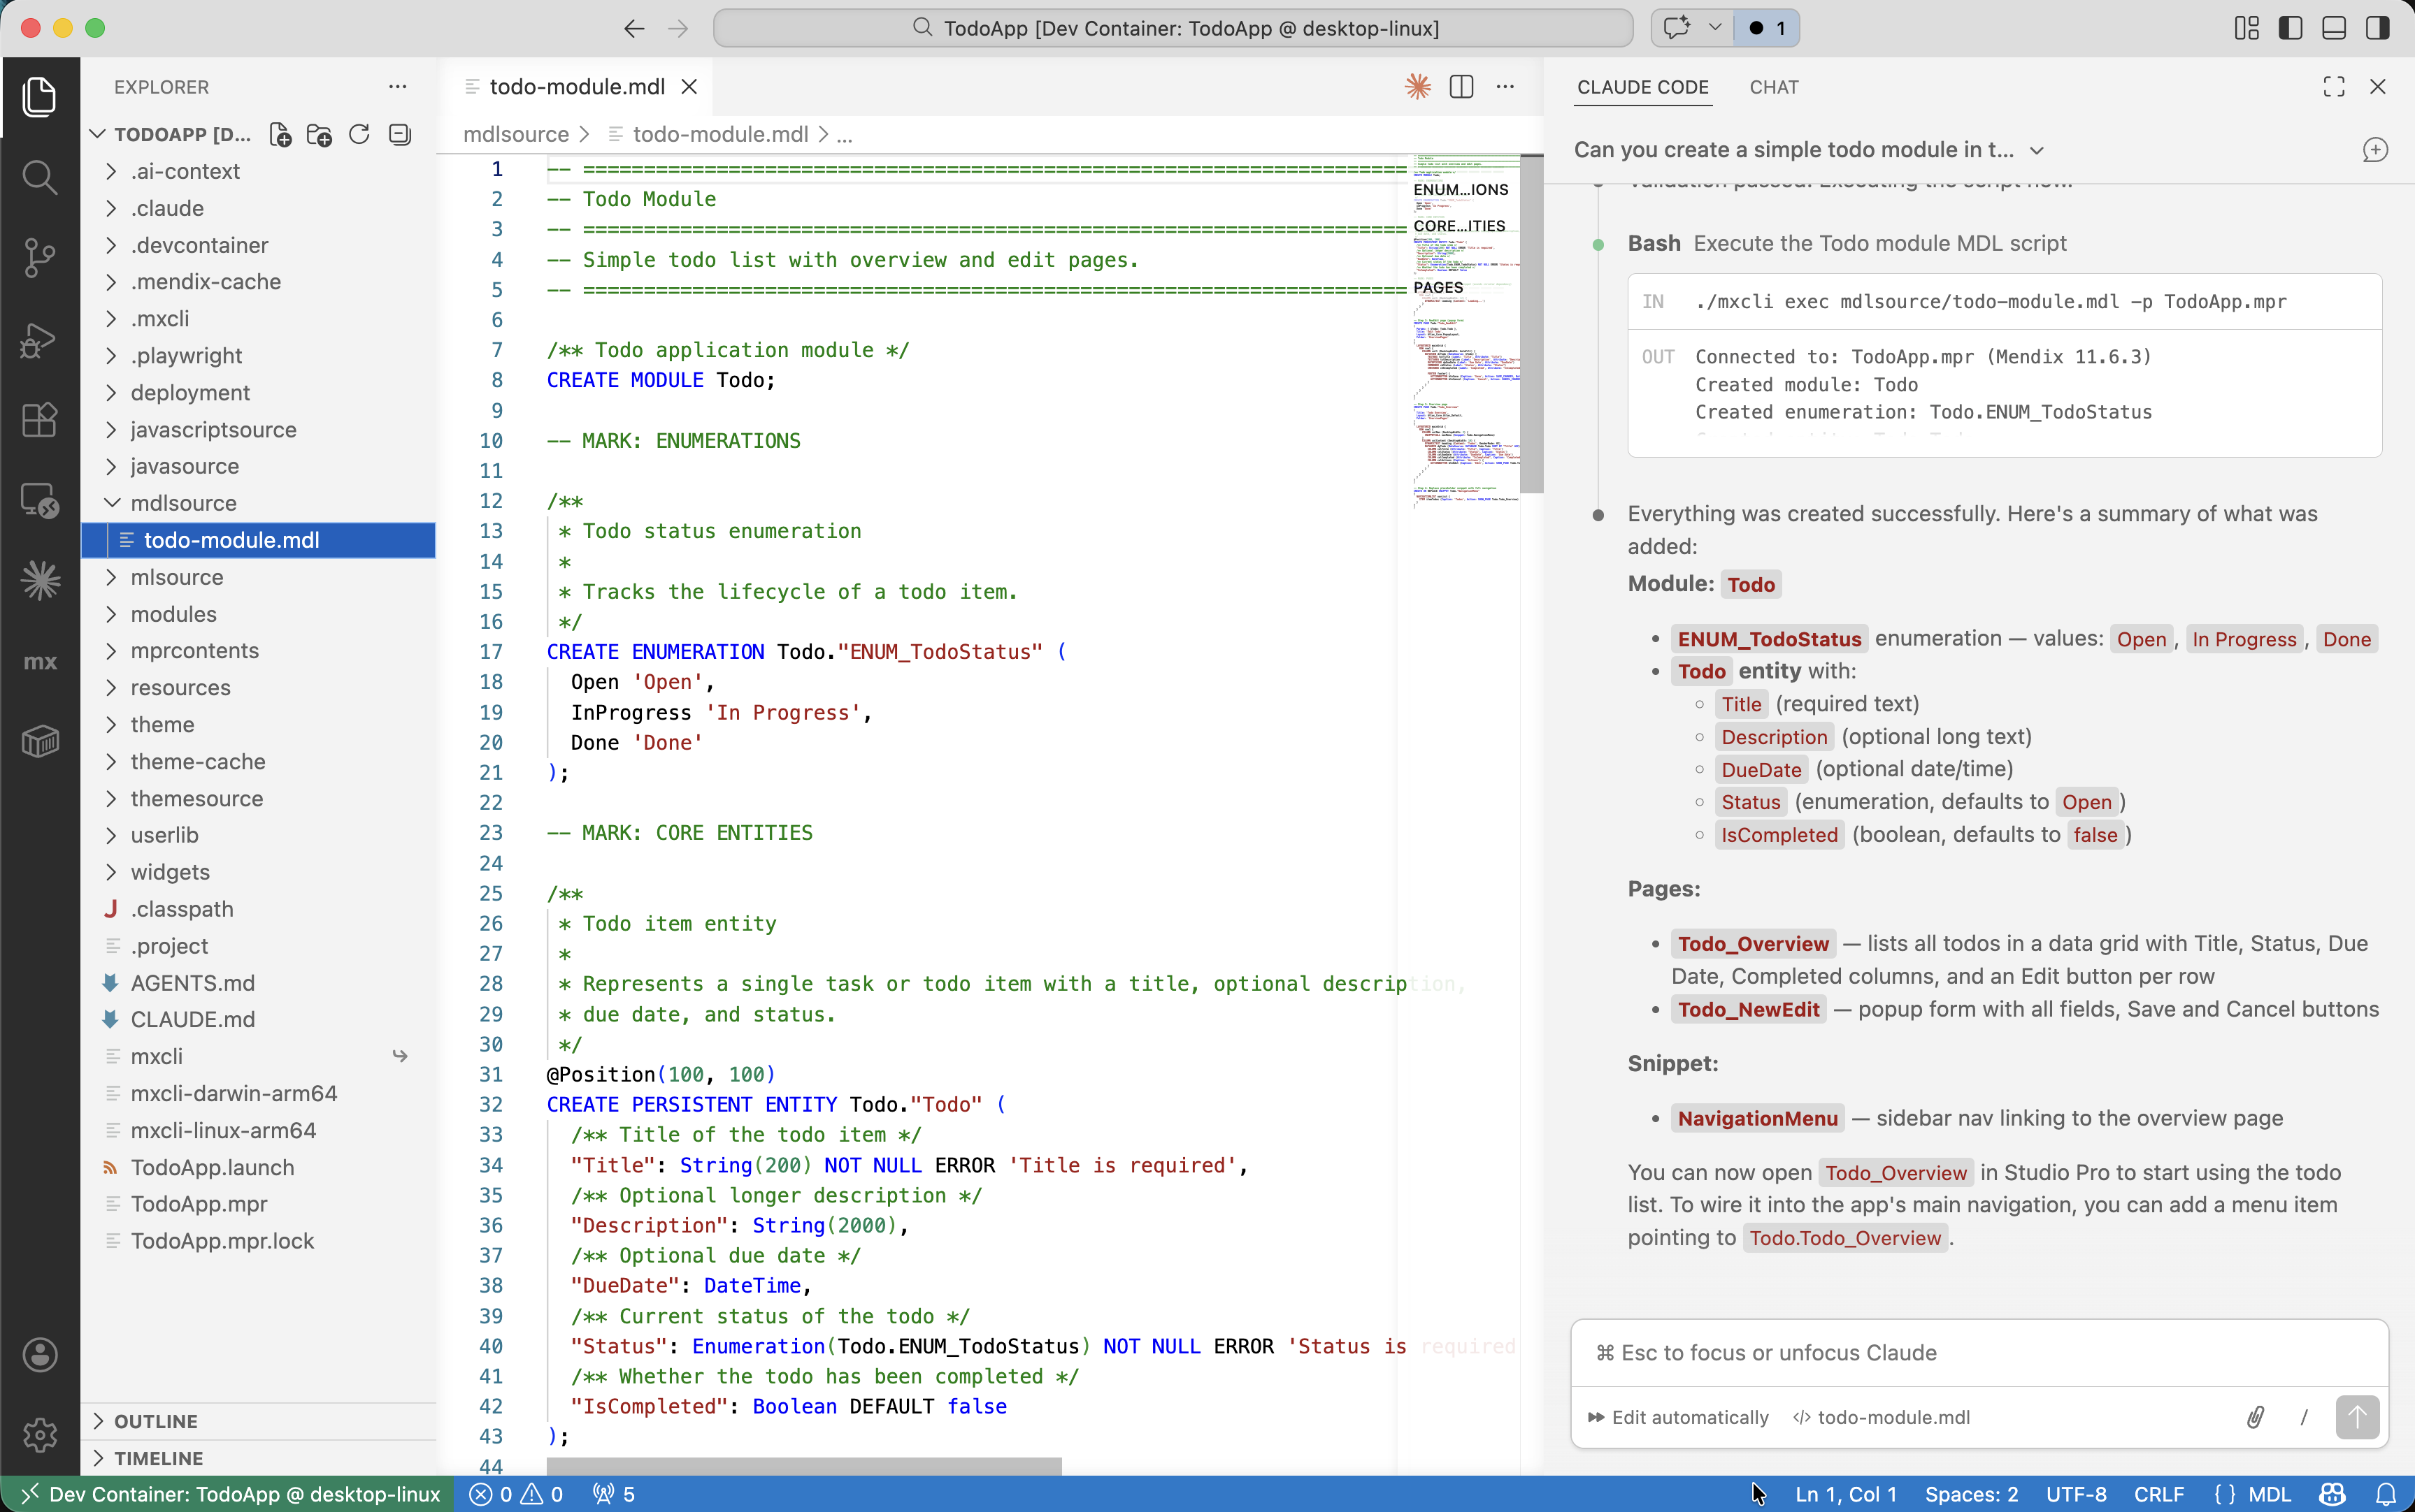Viewport: 2415px width, 1512px height.
Task: Click the Claude spark icon in editor toolbar
Action: pos(1417,87)
